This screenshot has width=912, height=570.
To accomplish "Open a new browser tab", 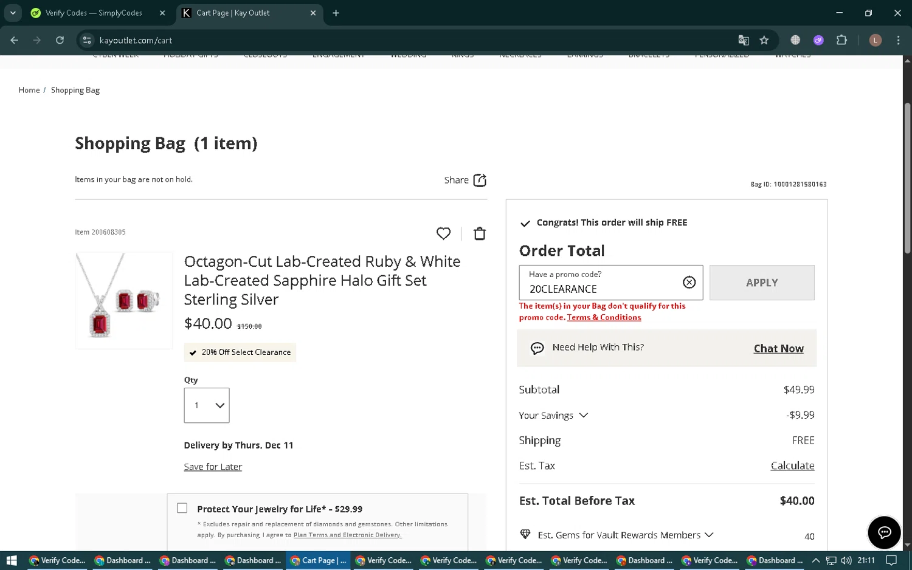I will coord(336,13).
